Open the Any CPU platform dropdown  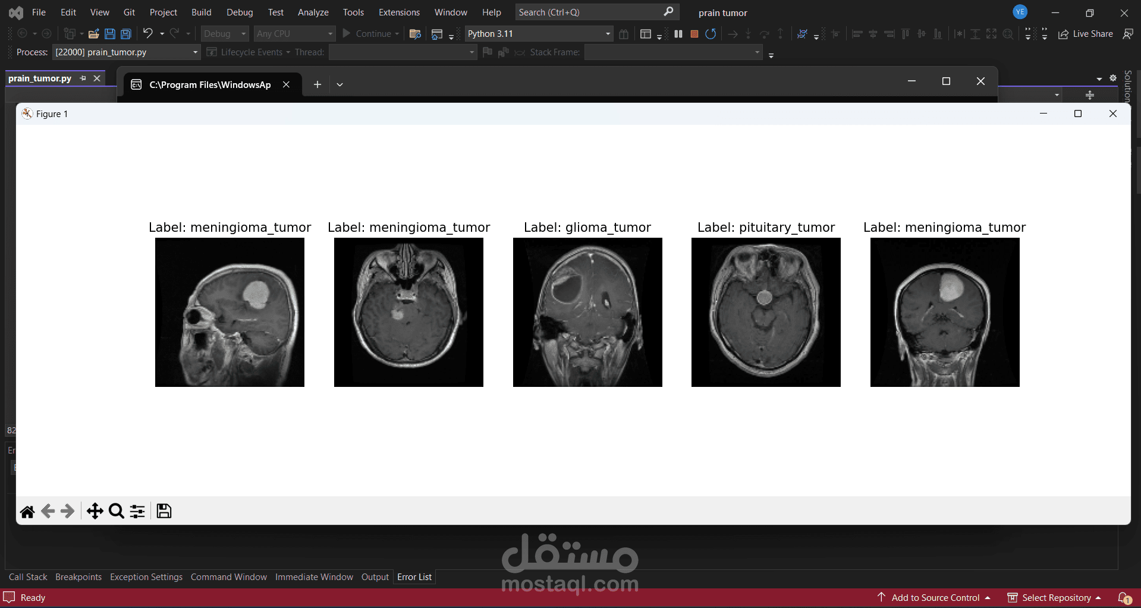[295, 34]
